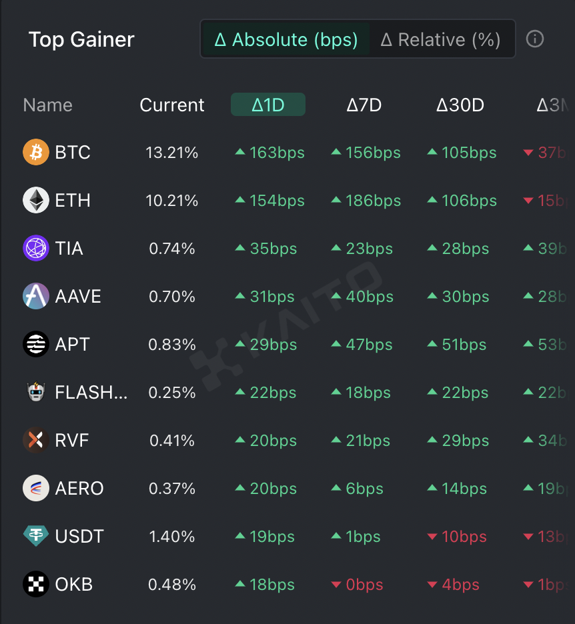The height and width of the screenshot is (624, 575).
Task: Sort by the Δ7D column
Action: 364,105
